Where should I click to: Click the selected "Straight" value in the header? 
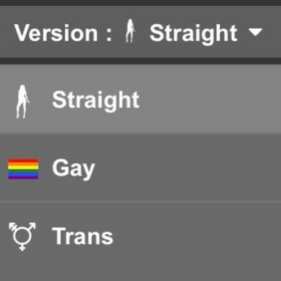193,34
